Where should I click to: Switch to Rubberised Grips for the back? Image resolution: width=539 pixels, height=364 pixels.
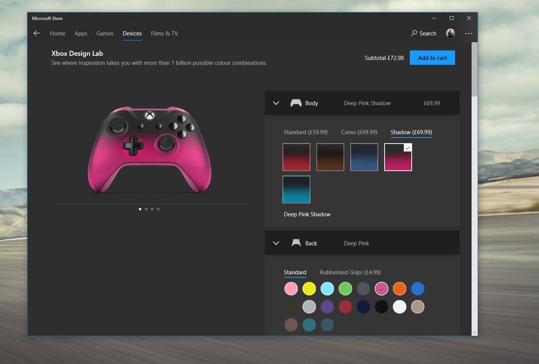[x=350, y=272]
